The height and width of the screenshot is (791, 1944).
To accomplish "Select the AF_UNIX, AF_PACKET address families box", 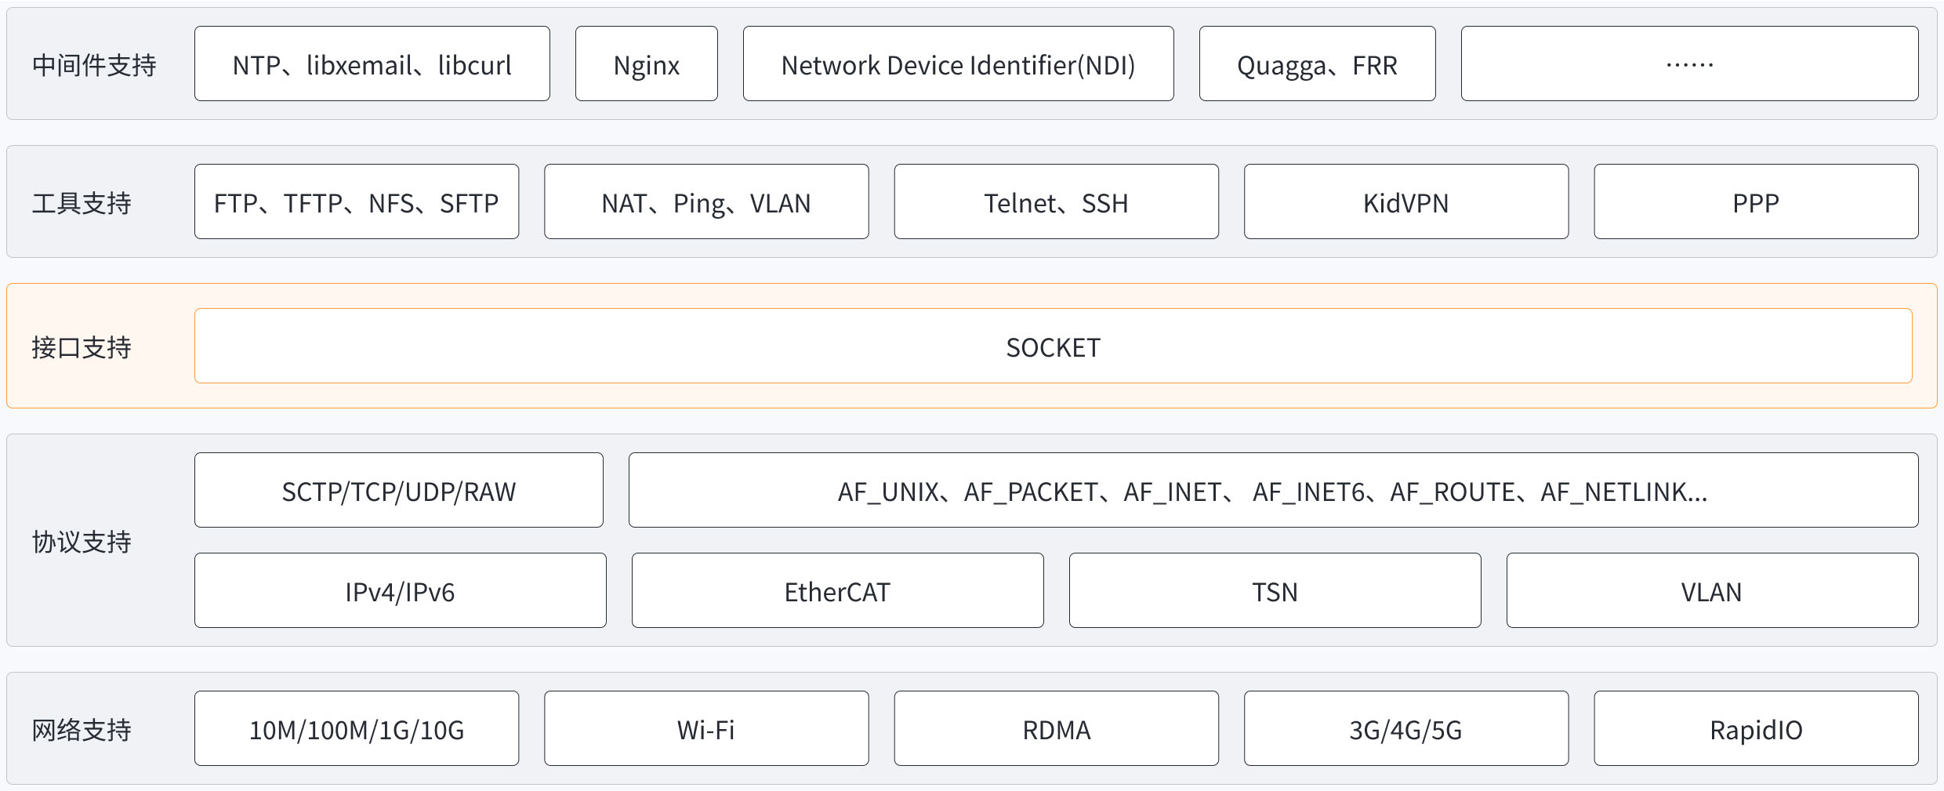I will point(1273,491).
